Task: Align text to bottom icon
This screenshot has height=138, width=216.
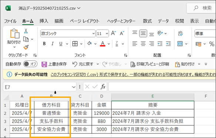Action: pyautogui.click(x=152, y=34)
